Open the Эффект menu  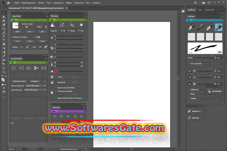point(69,3)
